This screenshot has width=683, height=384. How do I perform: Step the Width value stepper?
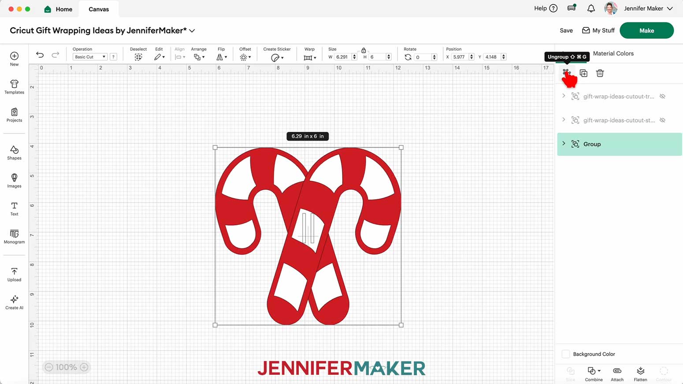[x=354, y=57]
